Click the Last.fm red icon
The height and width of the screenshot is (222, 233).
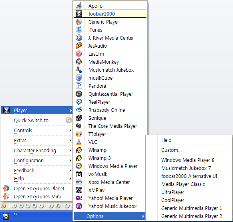[x=79, y=54]
